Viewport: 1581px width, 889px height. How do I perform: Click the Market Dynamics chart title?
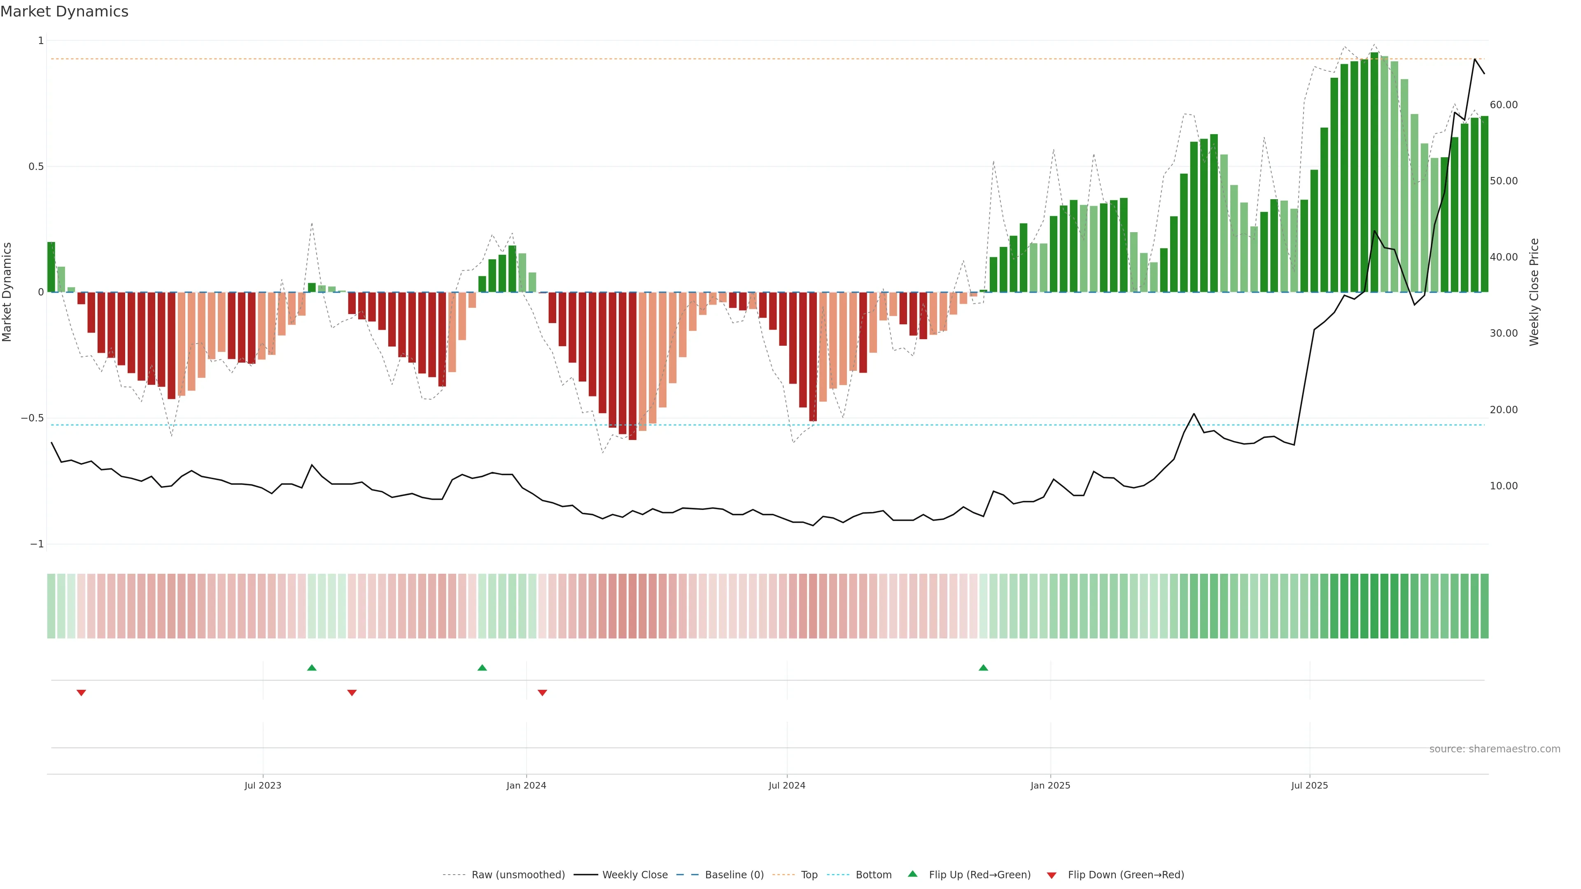pyautogui.click(x=65, y=12)
